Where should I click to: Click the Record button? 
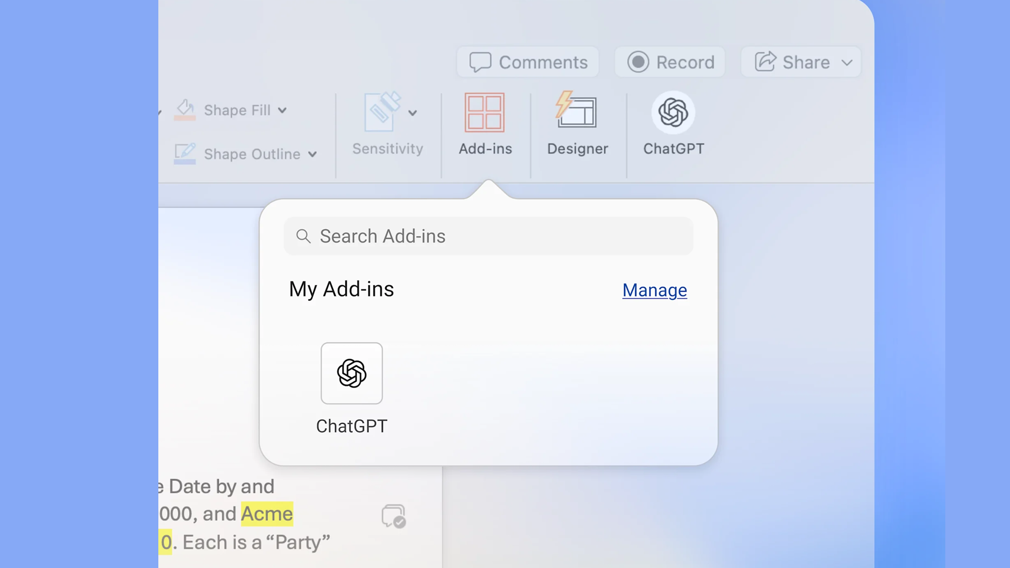[x=670, y=62]
